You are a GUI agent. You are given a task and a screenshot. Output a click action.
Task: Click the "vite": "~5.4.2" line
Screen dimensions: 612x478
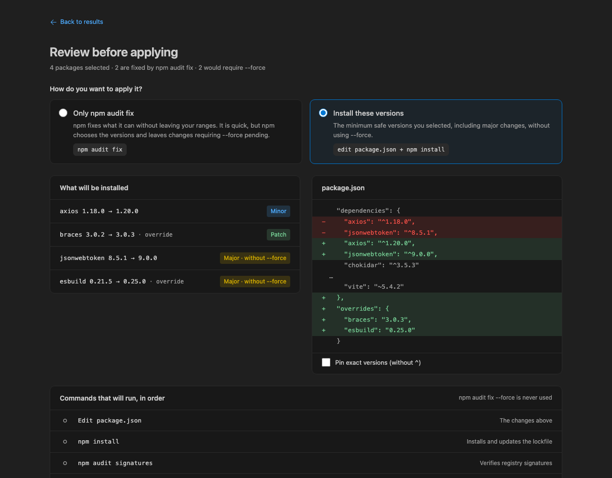(x=437, y=287)
